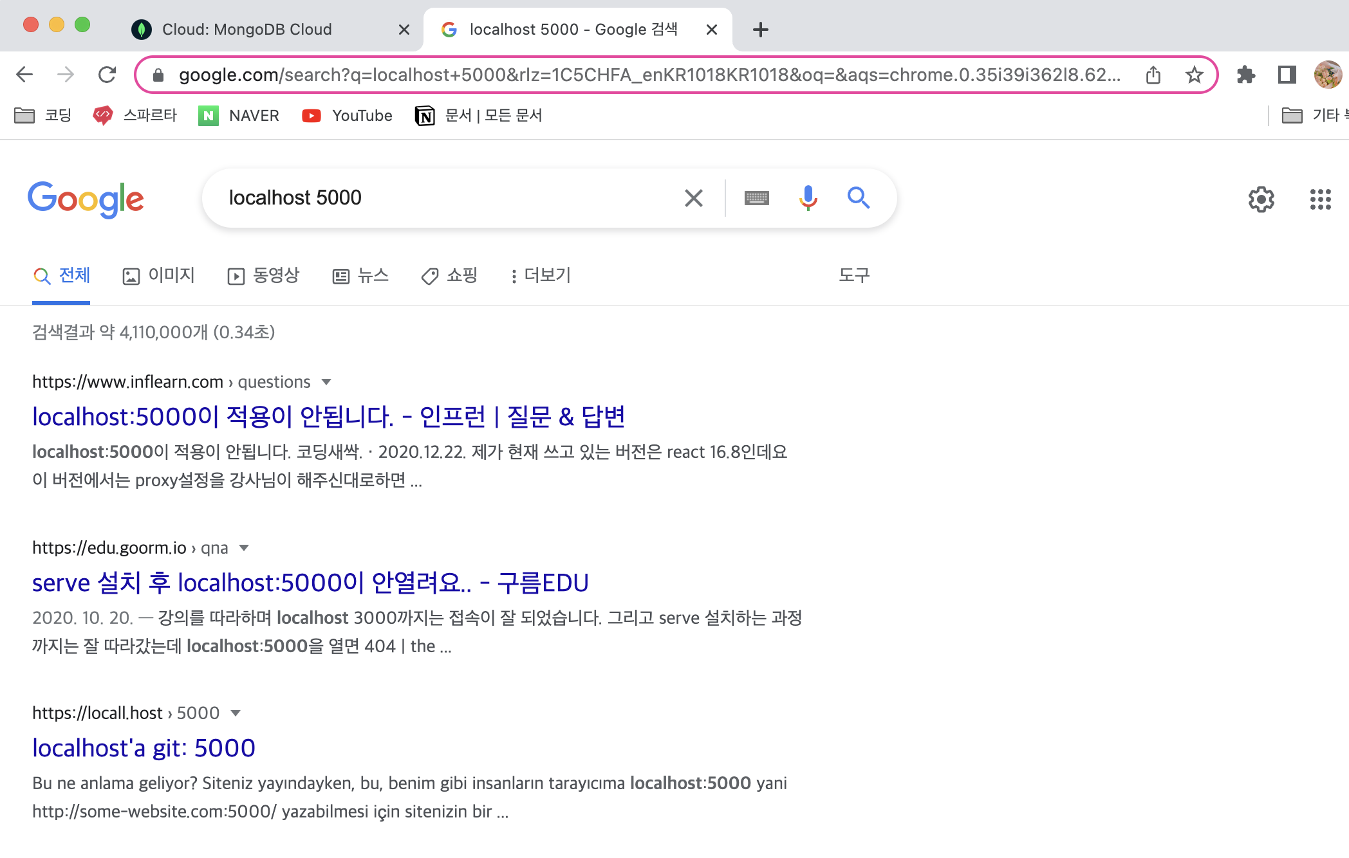The height and width of the screenshot is (858, 1349).
Task: Close the MongoDB Cloud tab
Action: click(404, 30)
